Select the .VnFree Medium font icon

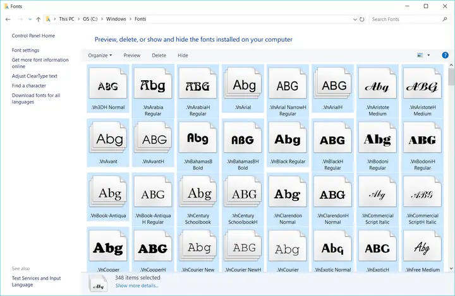point(423,246)
